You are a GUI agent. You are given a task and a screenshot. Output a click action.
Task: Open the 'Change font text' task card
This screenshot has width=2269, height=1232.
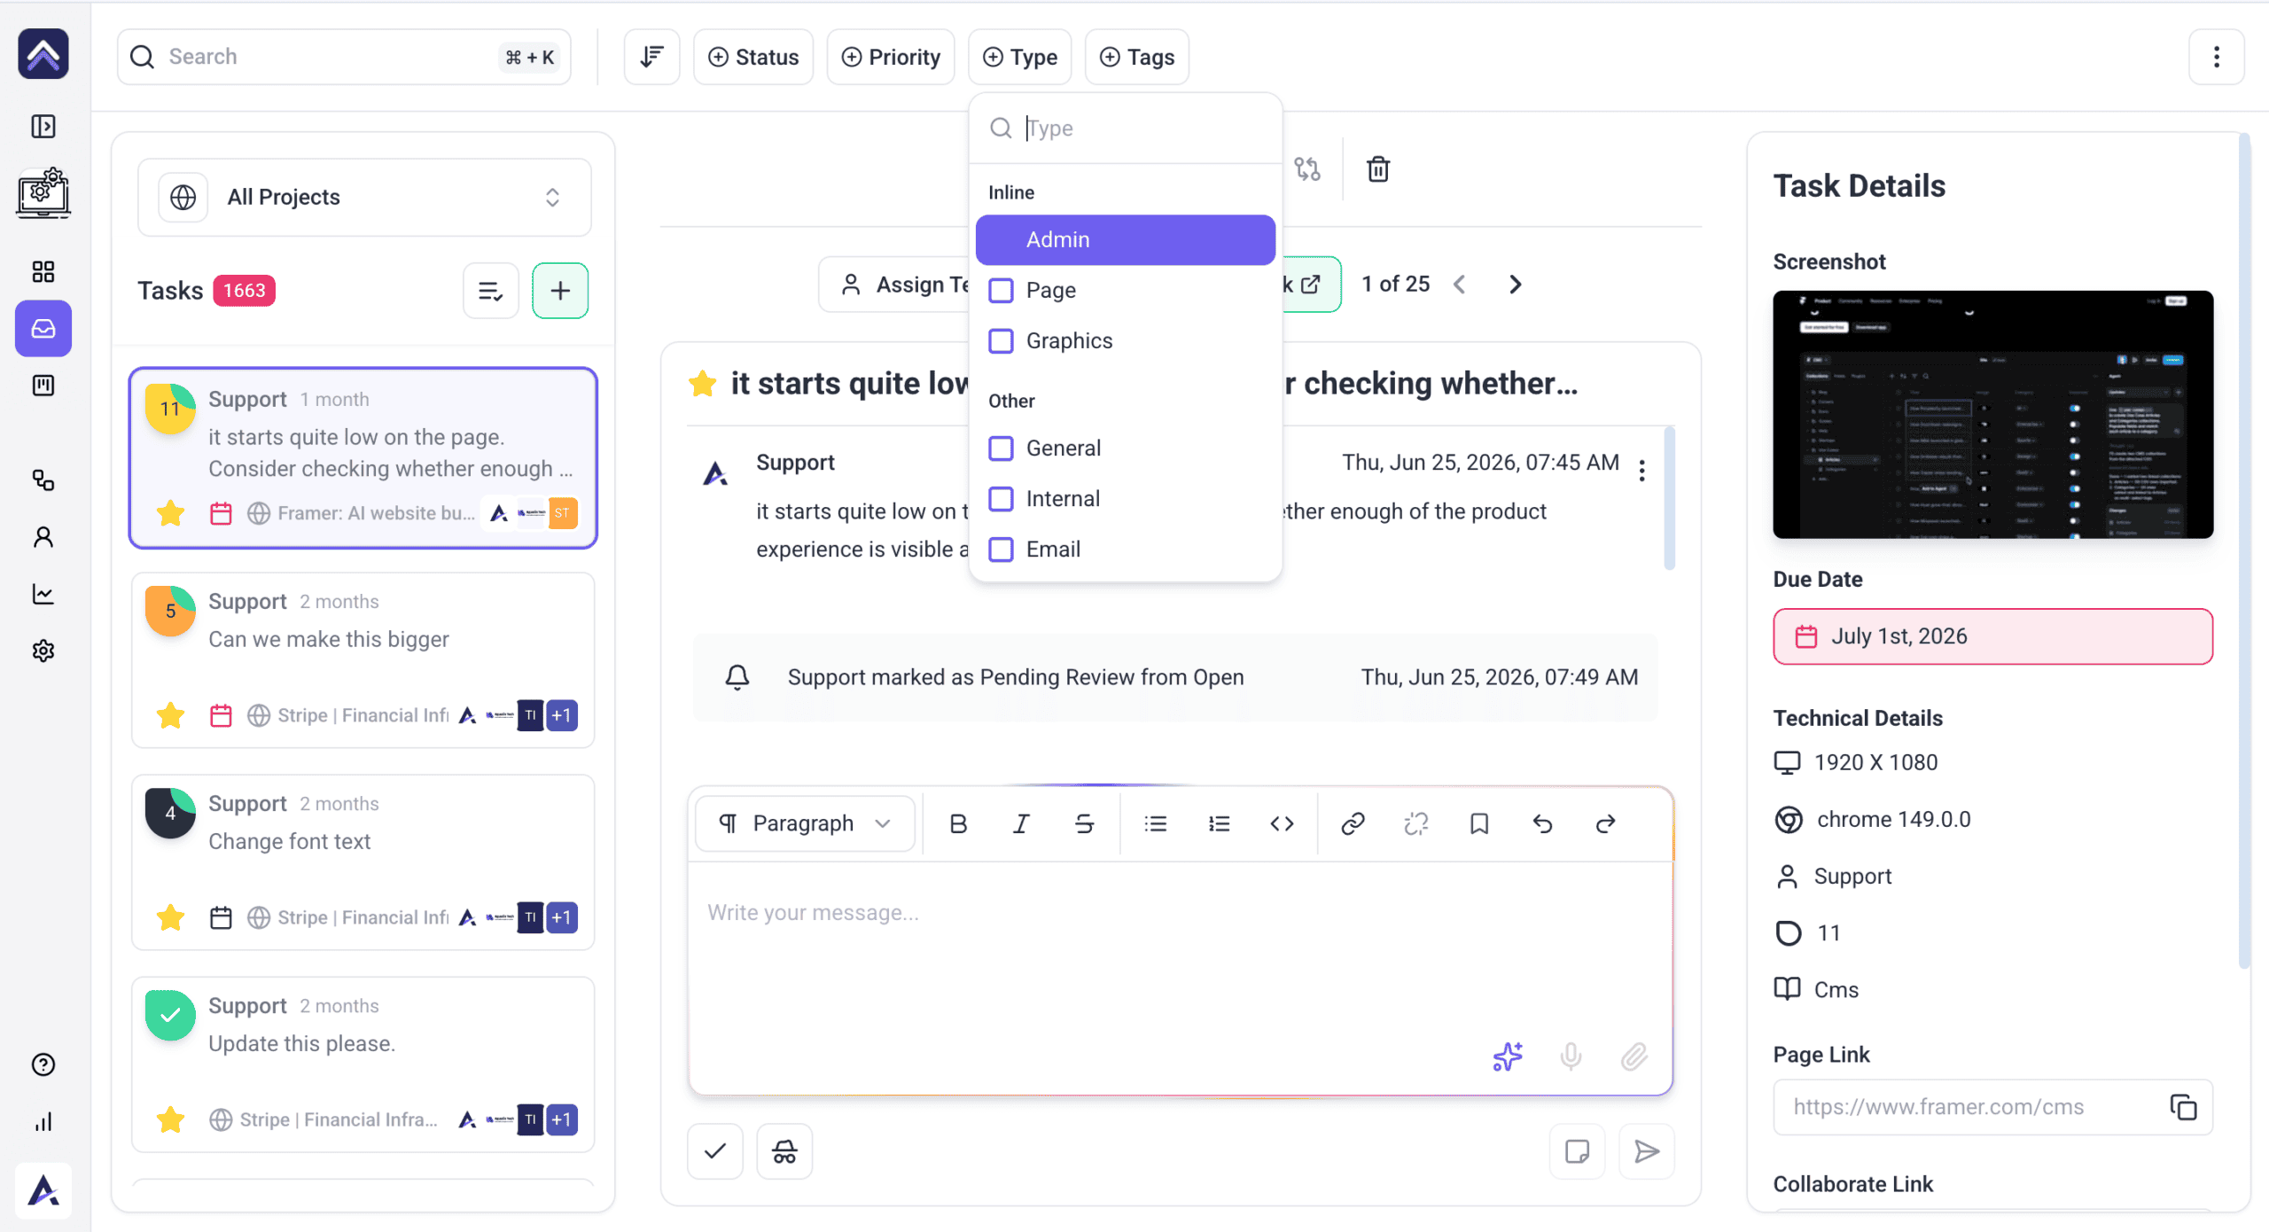363,862
